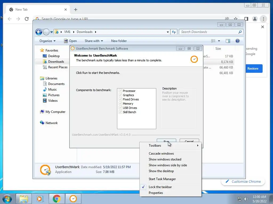Toggle the preview pane icon
The image size is (273, 204).
tap(228, 41)
